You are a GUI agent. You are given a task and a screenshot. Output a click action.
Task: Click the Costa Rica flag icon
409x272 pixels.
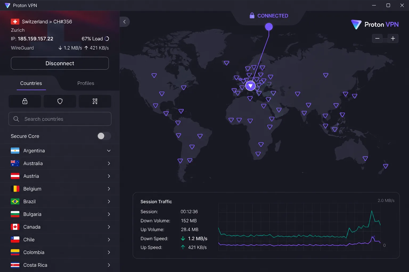(x=15, y=265)
